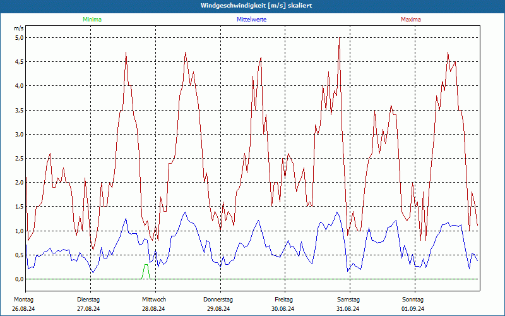Image resolution: width=505 pixels, height=316 pixels.
Task: Click the 5,0 m/s red peak before Samstag
Action: click(x=340, y=39)
